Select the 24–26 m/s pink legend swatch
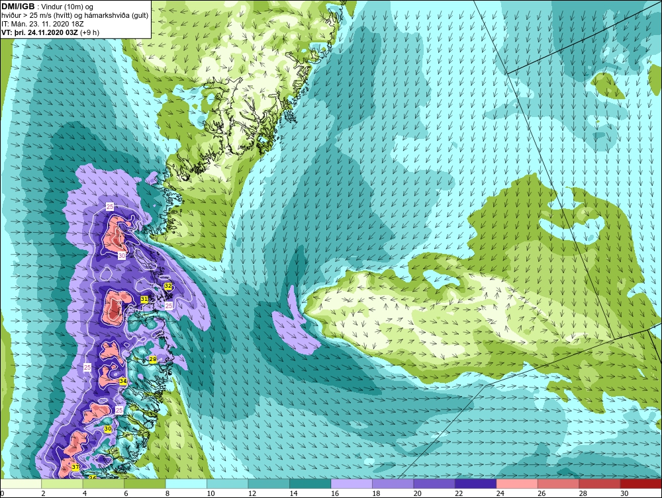Viewport: 662px width, 498px height. (517, 483)
